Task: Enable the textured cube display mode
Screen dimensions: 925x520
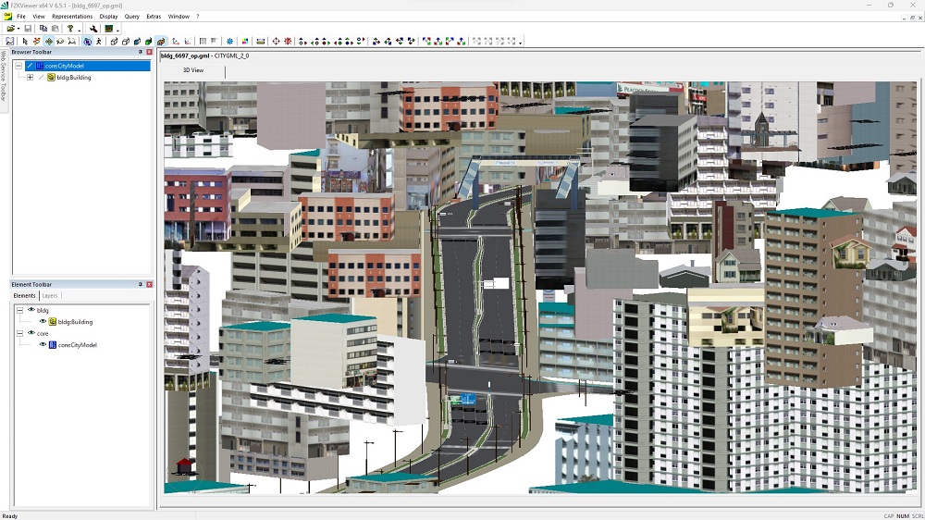Action: [160, 42]
